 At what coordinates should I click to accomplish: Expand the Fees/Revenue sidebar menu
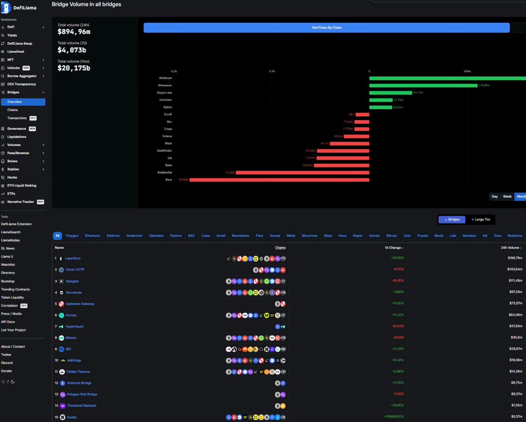[43, 153]
